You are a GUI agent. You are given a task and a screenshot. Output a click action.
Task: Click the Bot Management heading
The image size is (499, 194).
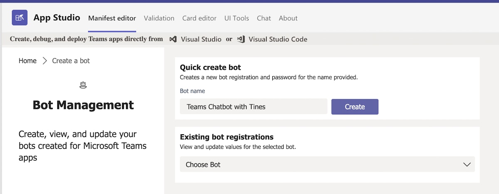83,105
